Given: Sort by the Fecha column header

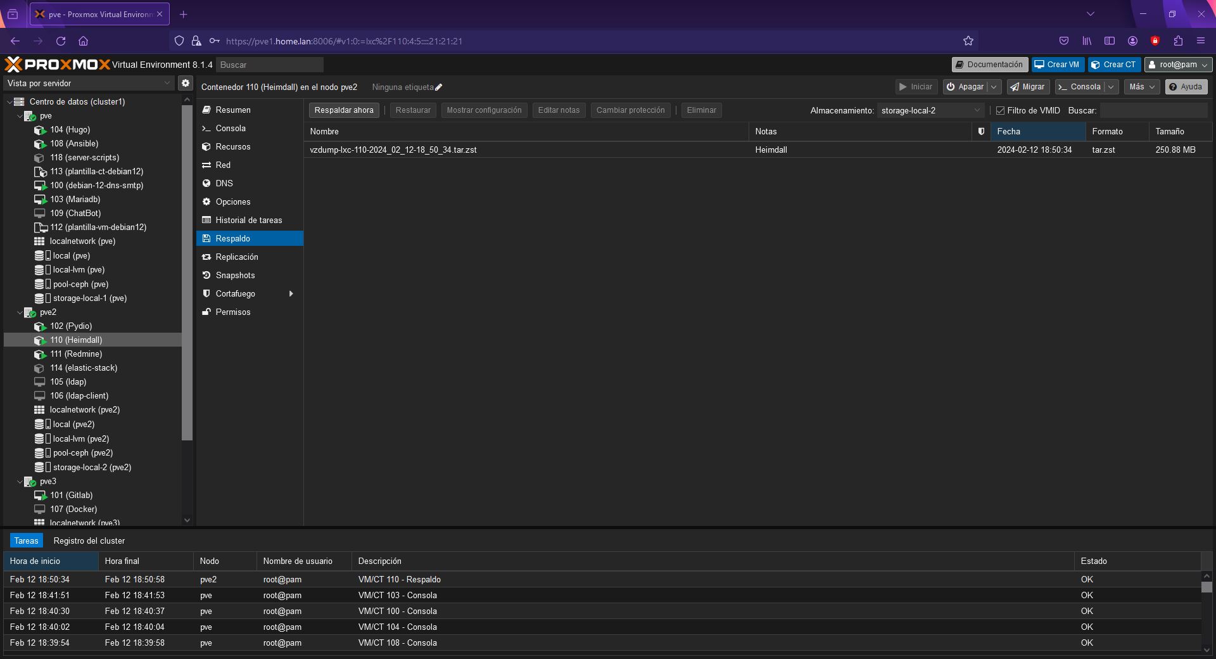Looking at the screenshot, I should pos(1038,131).
